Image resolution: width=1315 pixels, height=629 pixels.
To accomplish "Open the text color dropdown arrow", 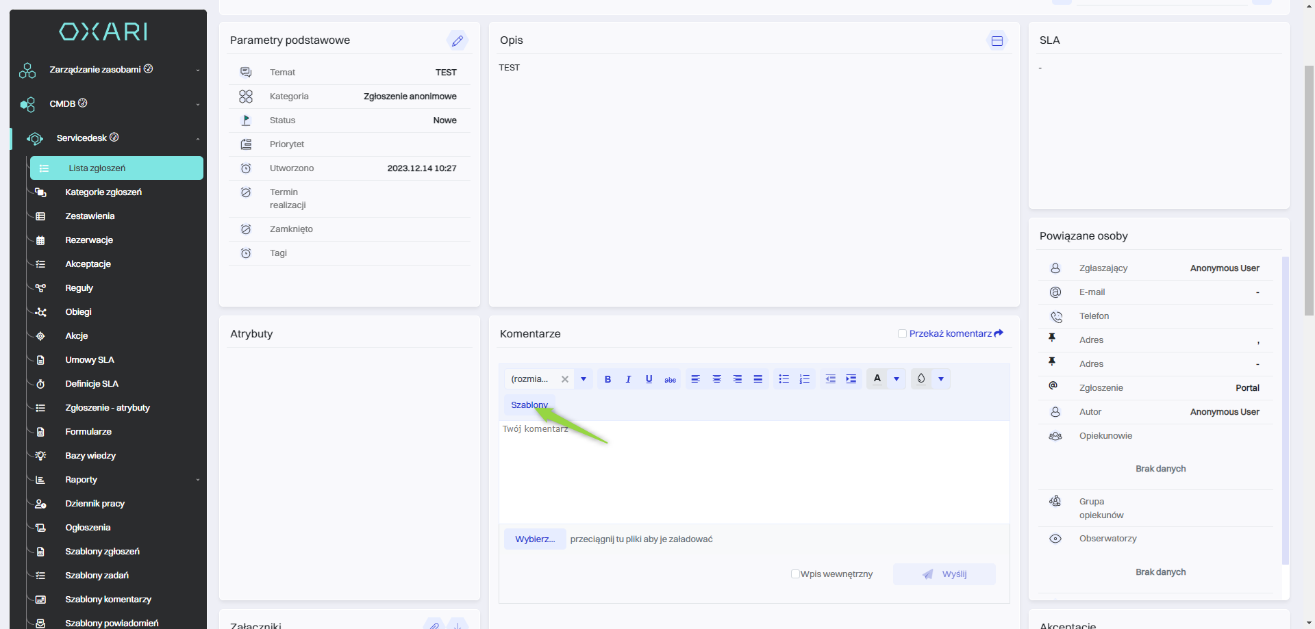I will point(897,379).
